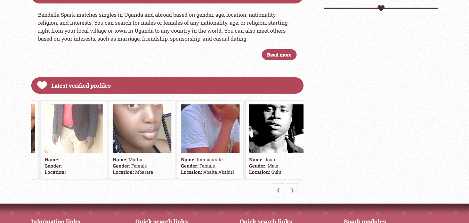469x223 pixels.
Task: Select Gulu location text
Action: point(276,172)
